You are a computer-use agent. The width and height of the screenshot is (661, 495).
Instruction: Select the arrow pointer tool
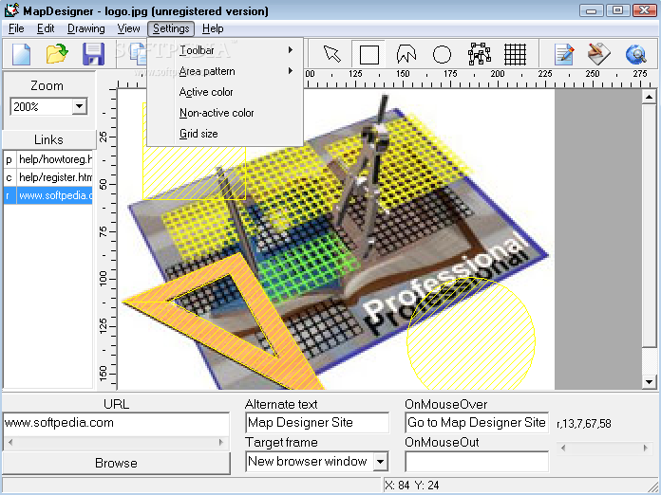pos(332,54)
